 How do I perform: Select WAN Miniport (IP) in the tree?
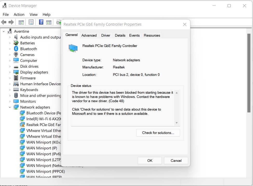coord(42,148)
